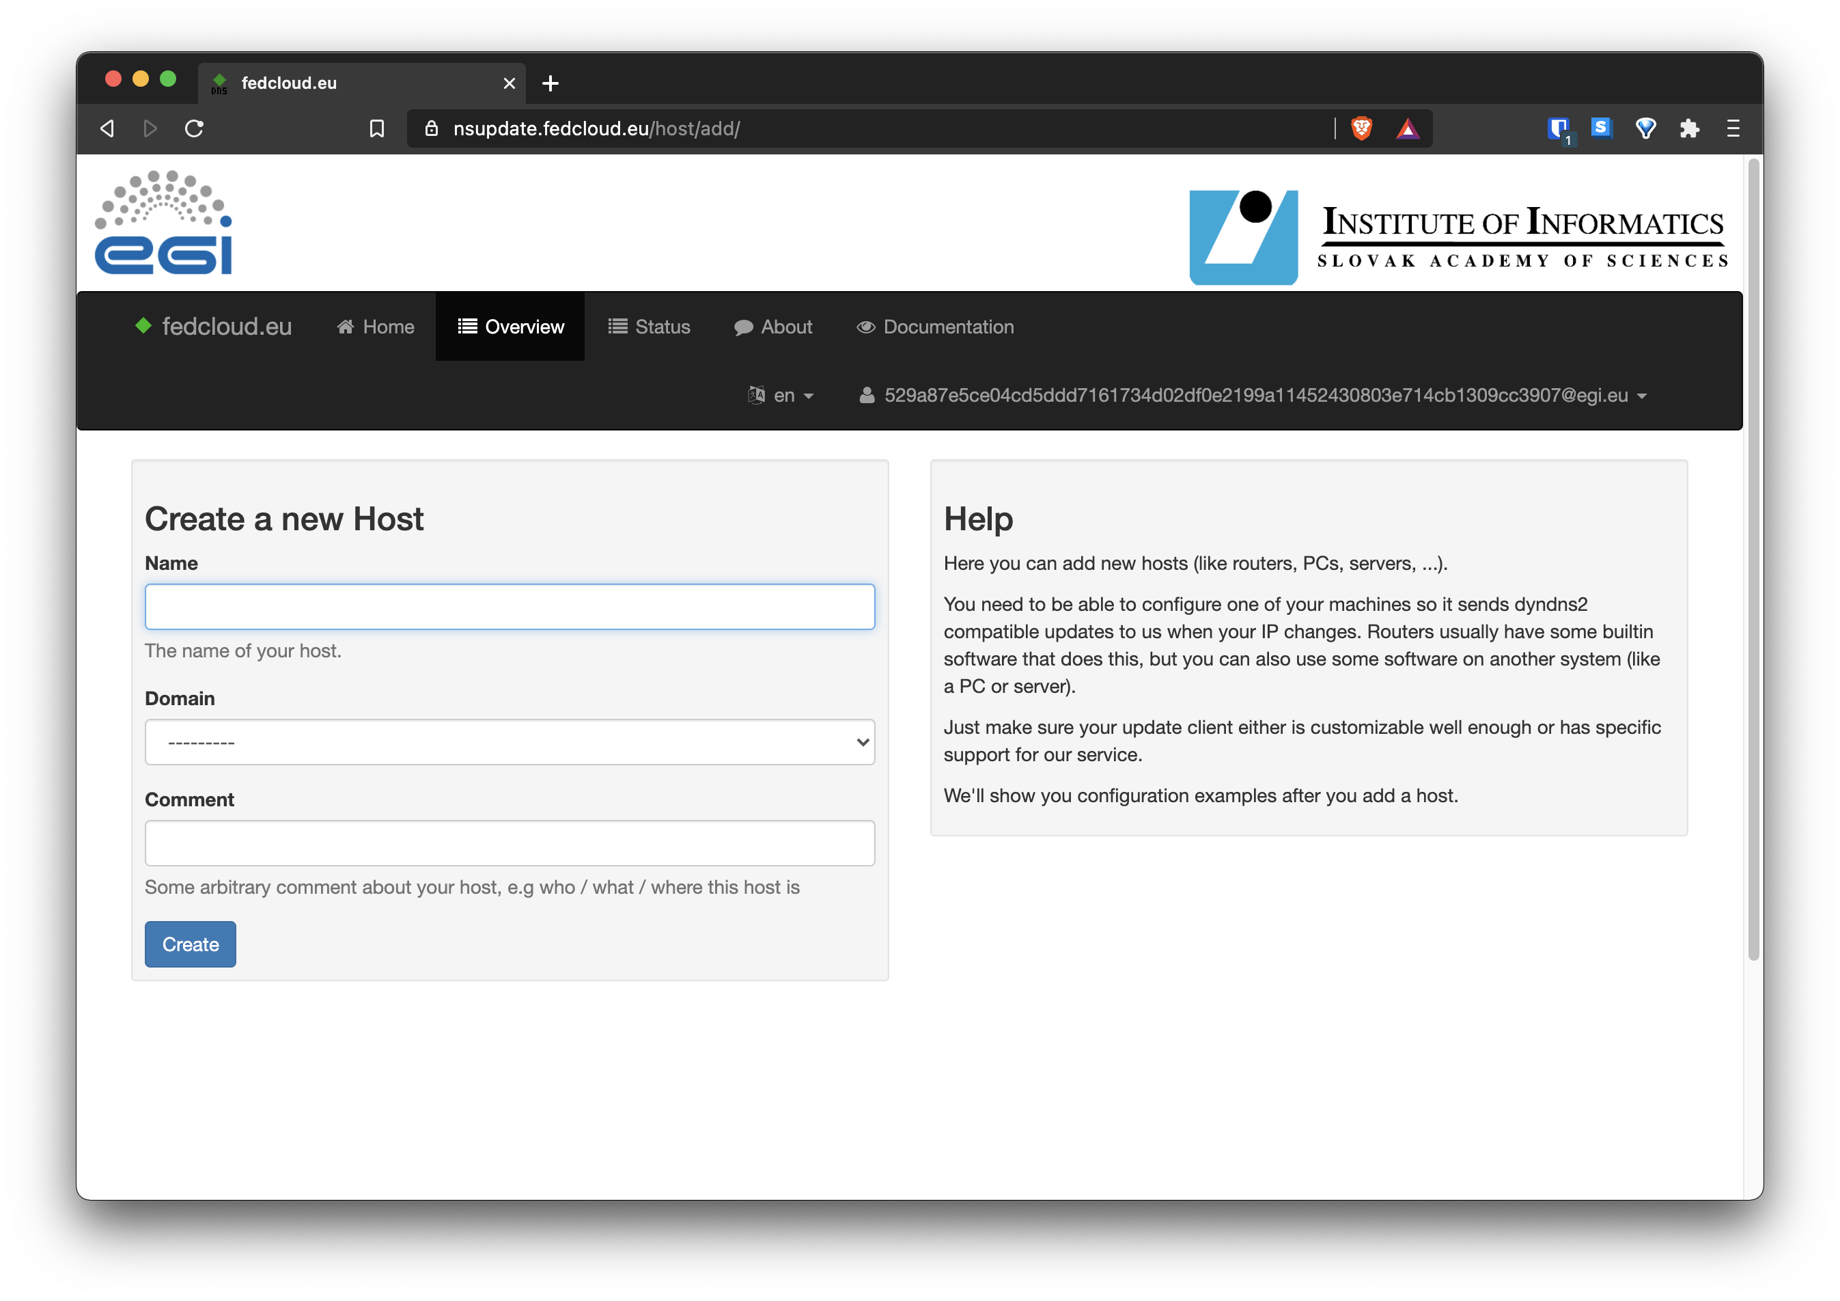Click the Brave Rewards triangle icon
The width and height of the screenshot is (1840, 1301).
point(1407,128)
